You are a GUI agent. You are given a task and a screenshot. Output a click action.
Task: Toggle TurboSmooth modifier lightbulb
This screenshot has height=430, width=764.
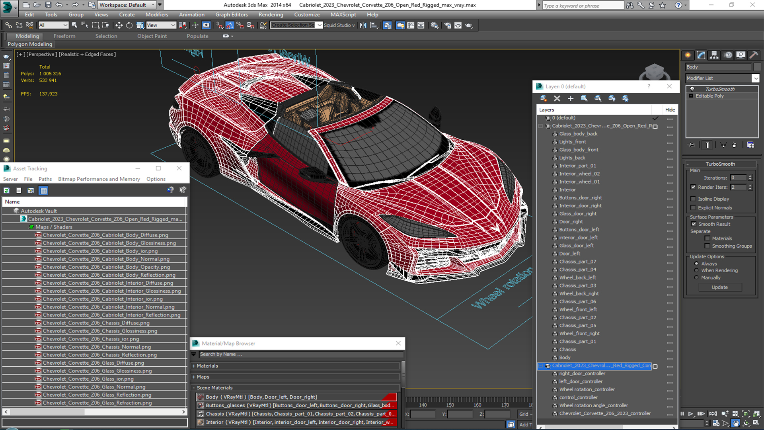pyautogui.click(x=692, y=89)
